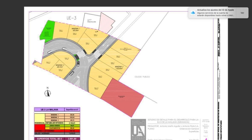Click the "EU-3 DE LA MALAHA (GRANADA)" title line
Image resolution: width=252 pixels, height=140 pixels.
coord(173,122)
